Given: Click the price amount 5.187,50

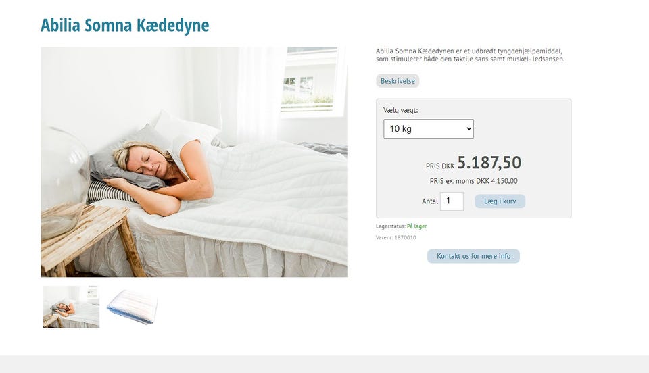Looking at the screenshot, I should pos(489,162).
